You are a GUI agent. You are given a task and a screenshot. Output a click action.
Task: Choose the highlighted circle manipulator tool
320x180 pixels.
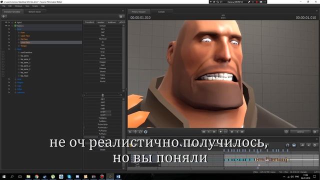(145, 132)
